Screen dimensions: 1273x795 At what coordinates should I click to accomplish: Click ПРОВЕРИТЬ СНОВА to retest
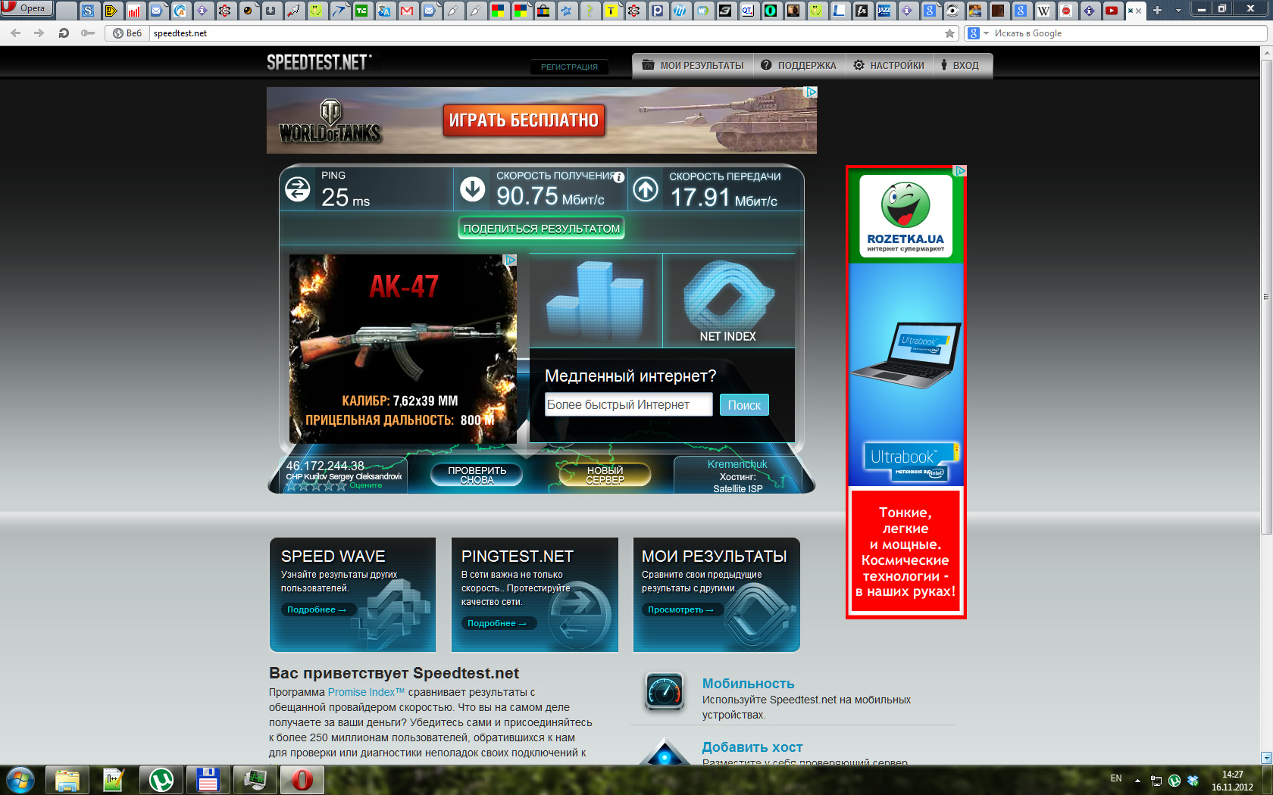477,475
